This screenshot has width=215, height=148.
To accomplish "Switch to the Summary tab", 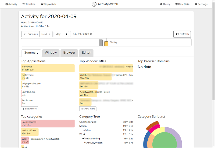I will click(x=31, y=53).
